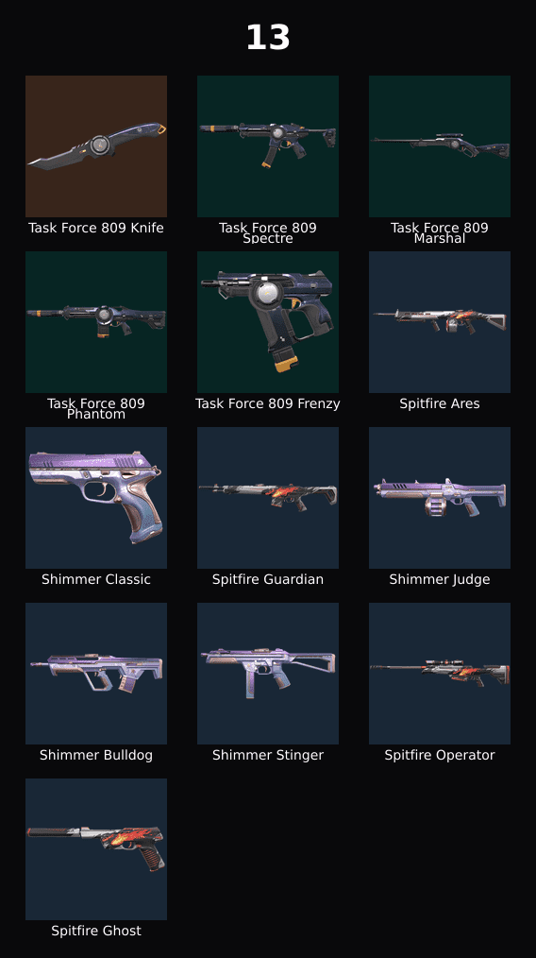Click the skin count number 13

coord(267,37)
